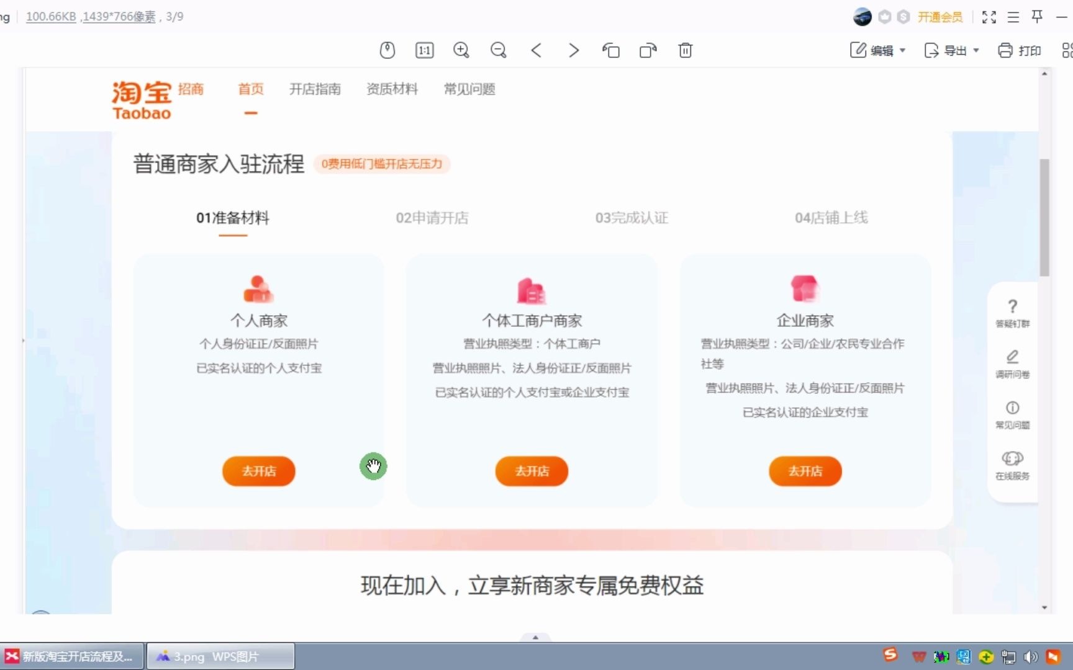
Task: Click the 1:1 actual size icon
Action: (425, 50)
